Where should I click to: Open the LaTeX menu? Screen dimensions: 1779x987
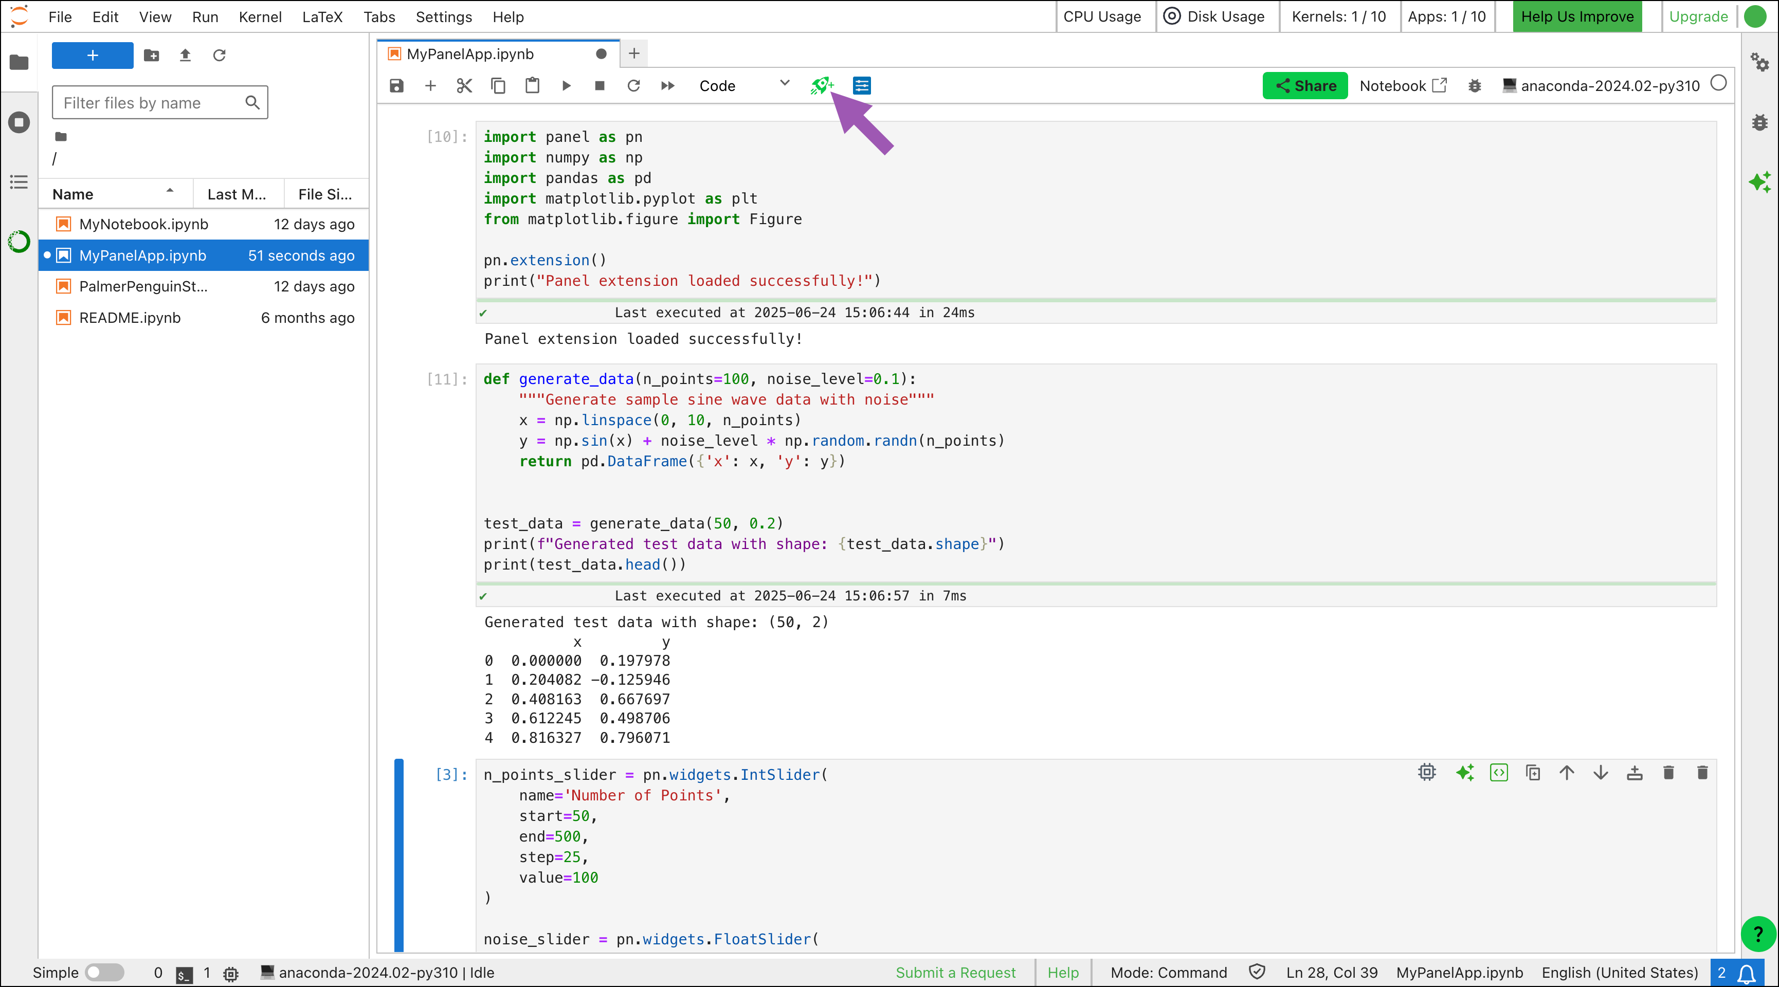point(322,16)
